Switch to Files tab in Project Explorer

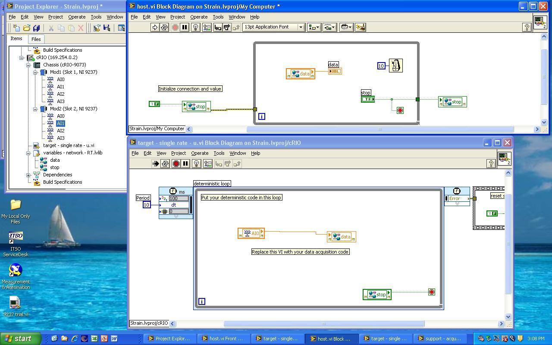click(36, 39)
